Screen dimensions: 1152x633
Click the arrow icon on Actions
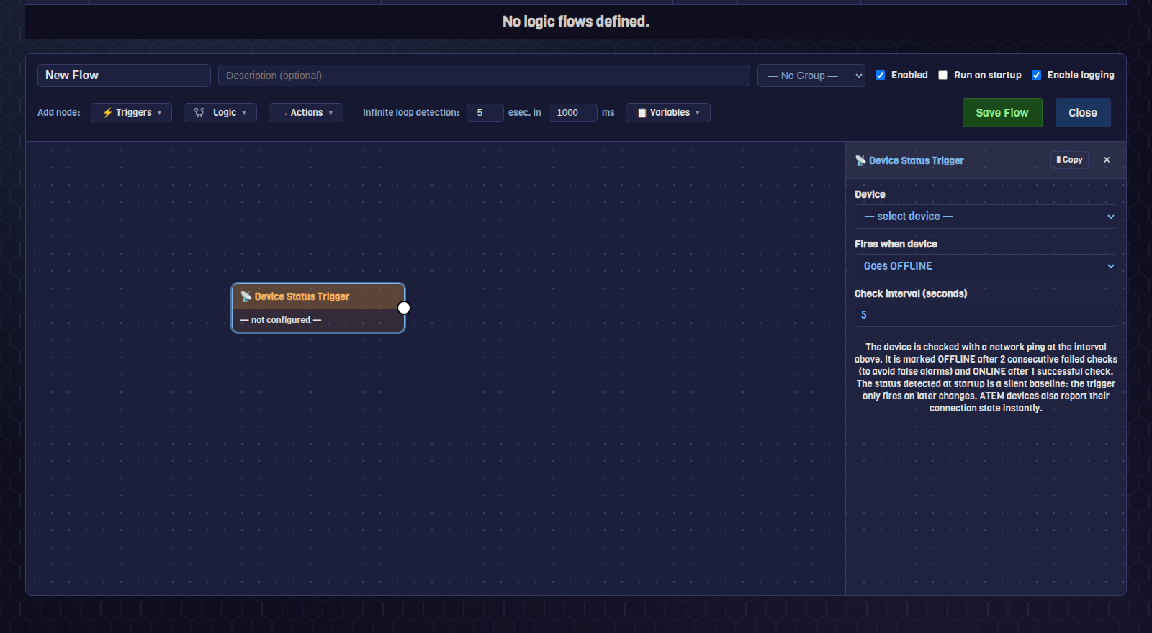(284, 113)
